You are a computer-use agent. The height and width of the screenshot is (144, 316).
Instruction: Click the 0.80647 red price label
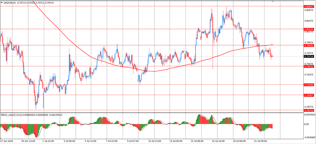click(308, 6)
